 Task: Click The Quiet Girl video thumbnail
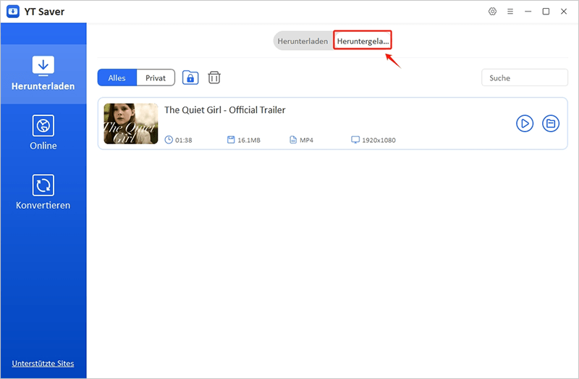pos(131,123)
